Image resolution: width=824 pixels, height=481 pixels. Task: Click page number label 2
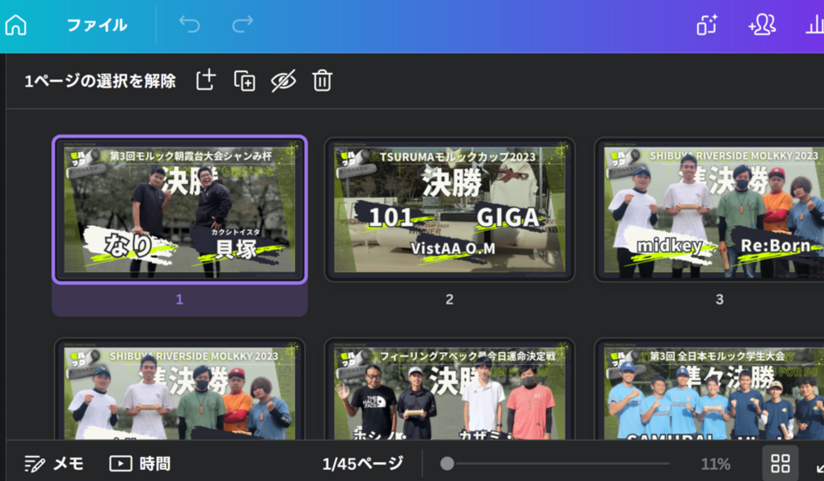tap(449, 299)
